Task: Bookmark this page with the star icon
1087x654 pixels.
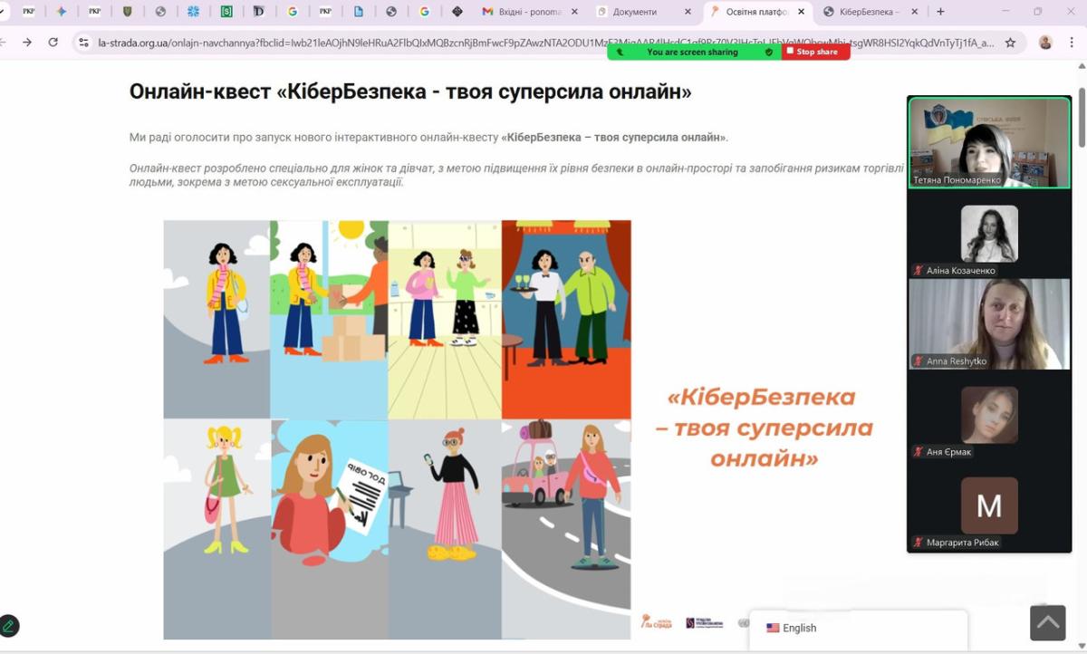Action: pos(1010,43)
